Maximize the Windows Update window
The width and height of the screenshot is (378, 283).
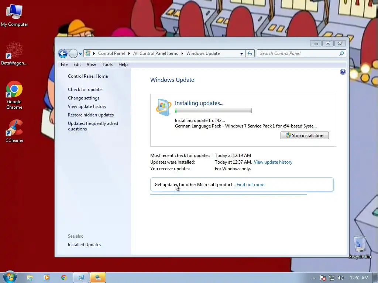[328, 43]
